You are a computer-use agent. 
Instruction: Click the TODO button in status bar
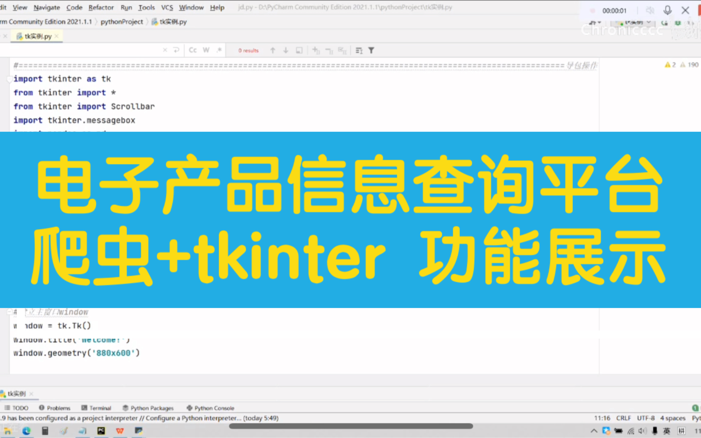16,408
